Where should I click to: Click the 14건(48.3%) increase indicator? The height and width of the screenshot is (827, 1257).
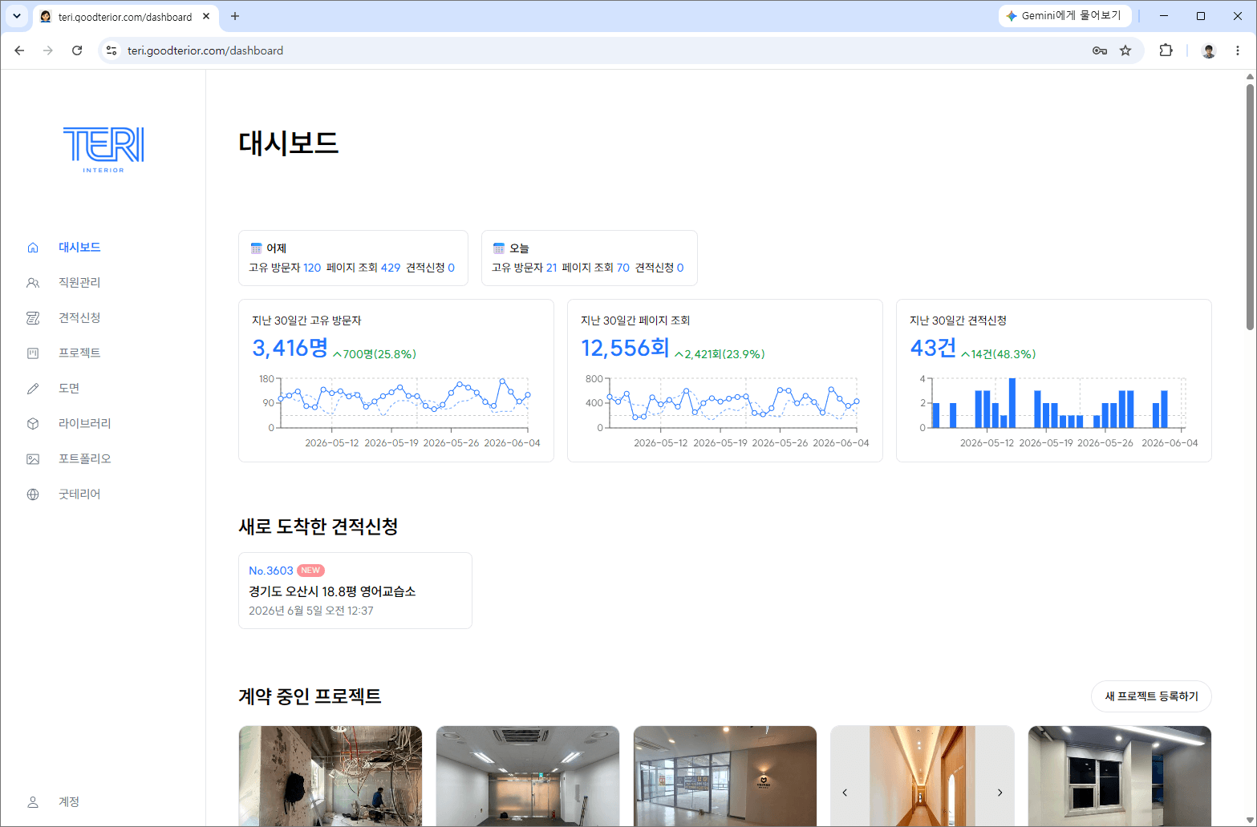tap(999, 354)
